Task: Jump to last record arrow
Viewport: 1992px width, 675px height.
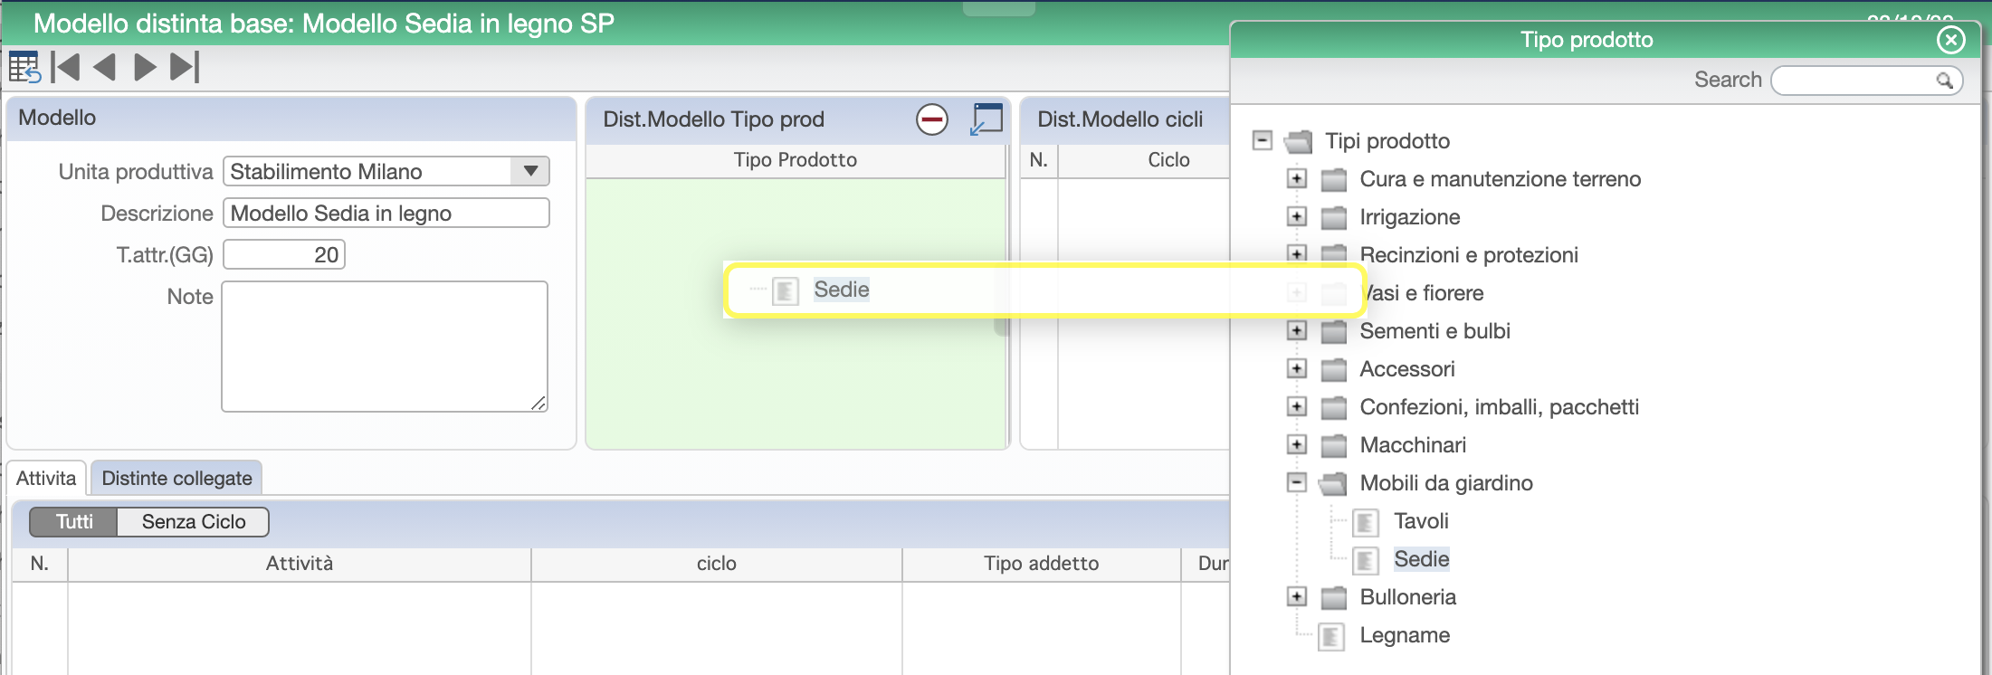Action: click(x=185, y=68)
